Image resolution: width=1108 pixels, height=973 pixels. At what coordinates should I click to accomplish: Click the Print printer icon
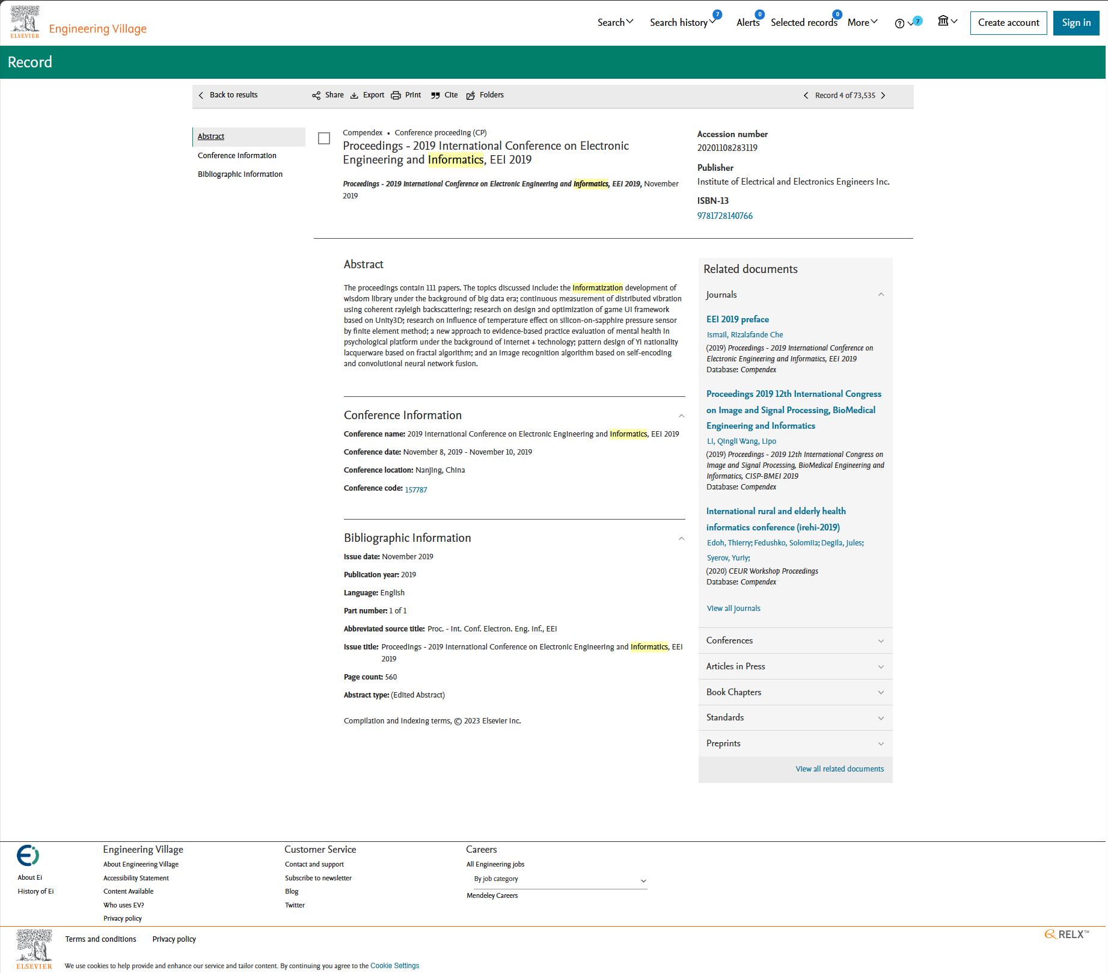(x=396, y=96)
